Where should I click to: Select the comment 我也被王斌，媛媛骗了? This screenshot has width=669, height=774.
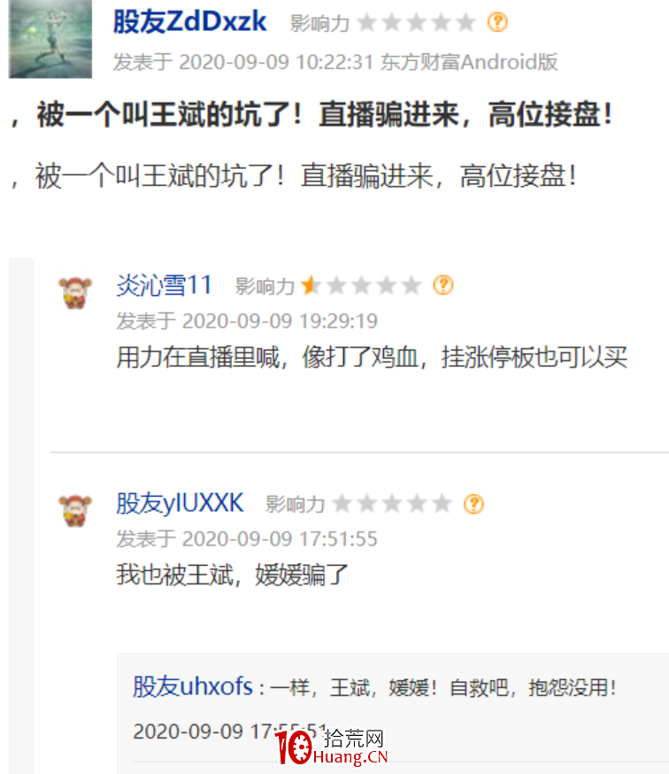(233, 575)
